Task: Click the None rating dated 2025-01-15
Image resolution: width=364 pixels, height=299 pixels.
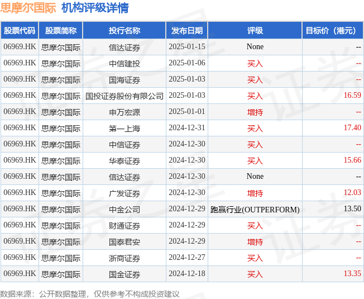Action: (x=255, y=47)
